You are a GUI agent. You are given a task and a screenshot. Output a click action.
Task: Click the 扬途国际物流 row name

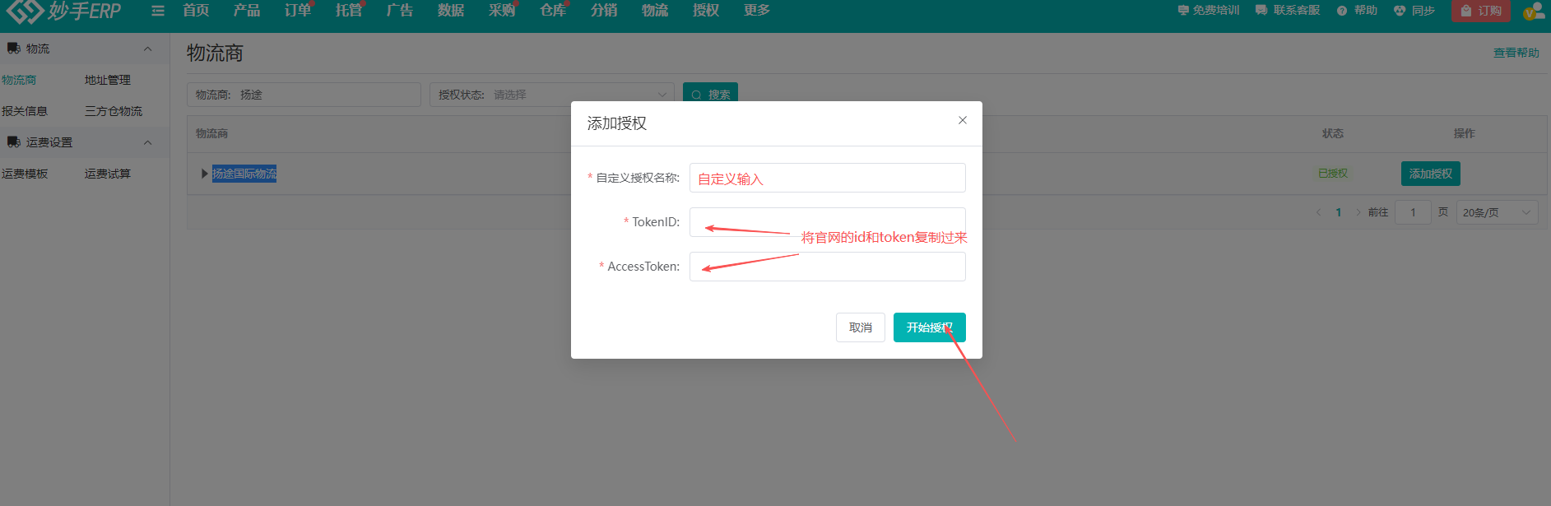pos(244,174)
